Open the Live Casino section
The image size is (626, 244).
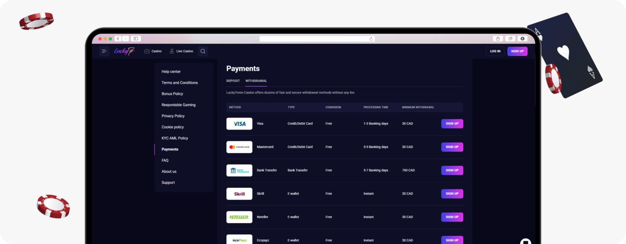(182, 51)
